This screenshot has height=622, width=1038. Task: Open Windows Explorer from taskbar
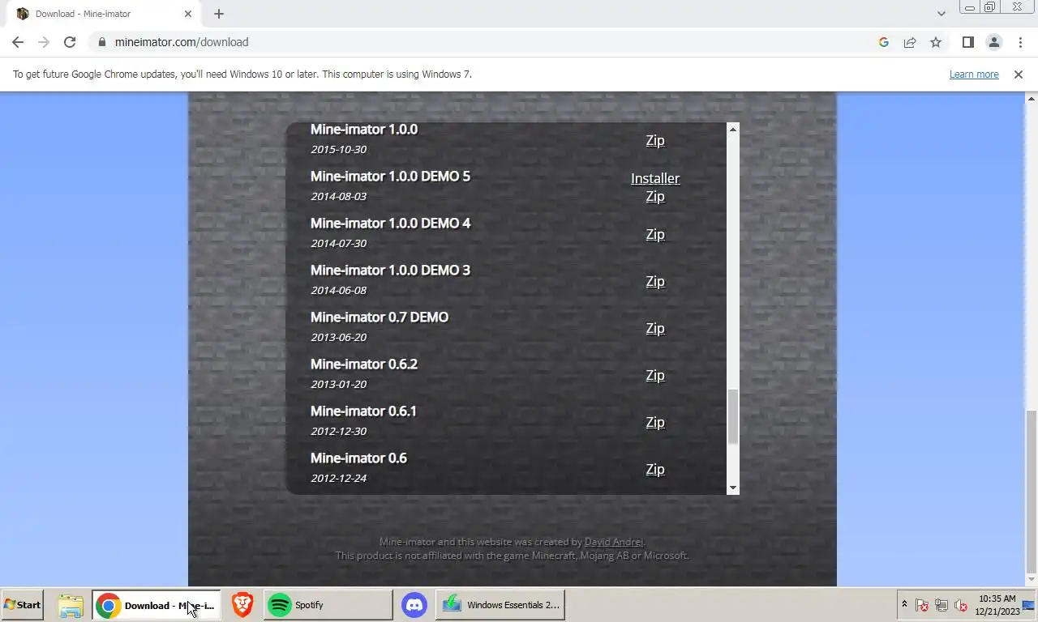click(x=71, y=605)
